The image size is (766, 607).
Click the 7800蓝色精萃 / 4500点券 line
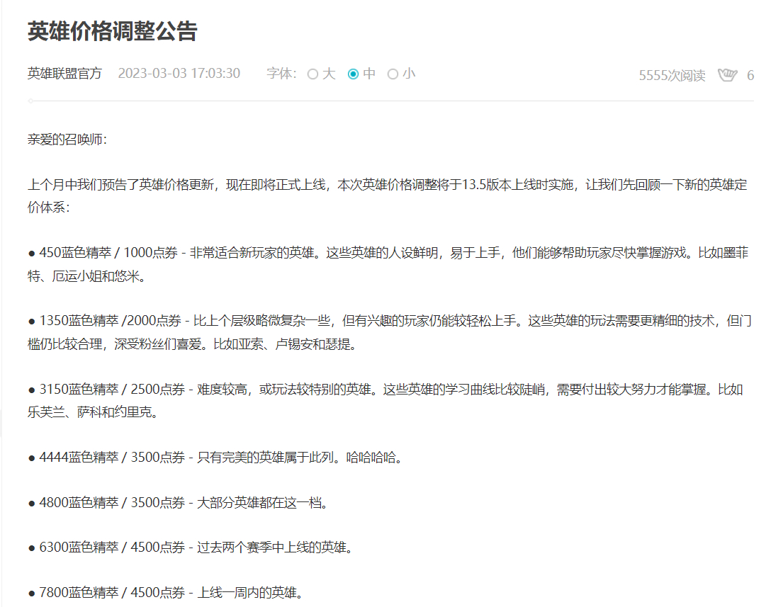pos(166,592)
